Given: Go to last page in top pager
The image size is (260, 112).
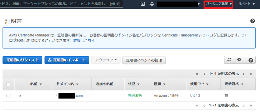Looking at the screenshot, I should [251, 74].
